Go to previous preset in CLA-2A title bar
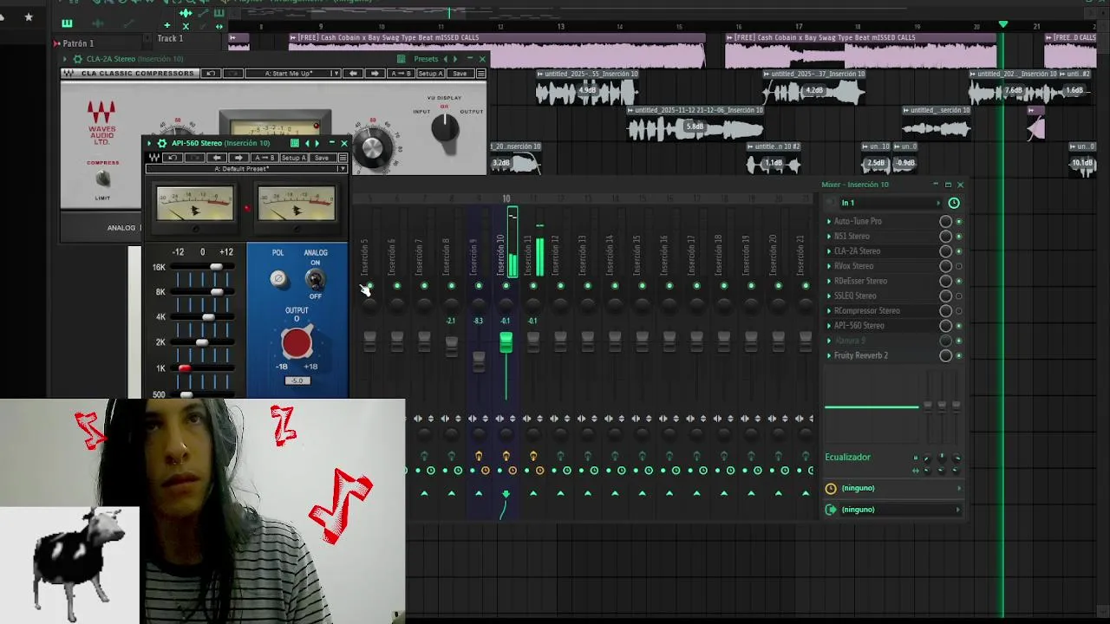 [x=446, y=59]
